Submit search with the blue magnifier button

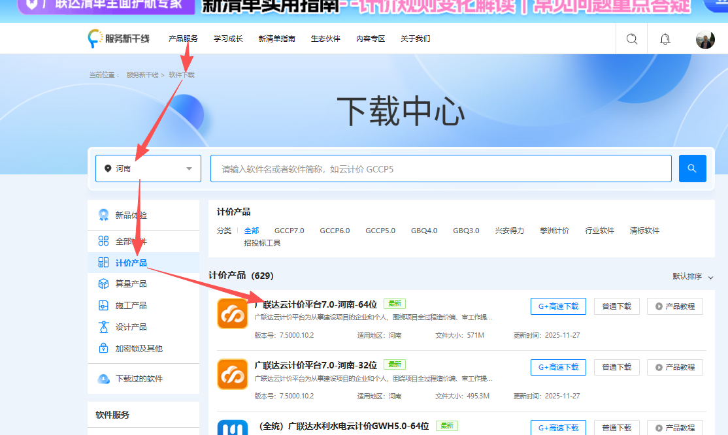click(692, 169)
